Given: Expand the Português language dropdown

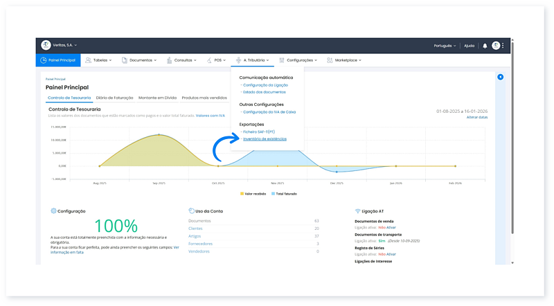Looking at the screenshot, I should pos(444,45).
